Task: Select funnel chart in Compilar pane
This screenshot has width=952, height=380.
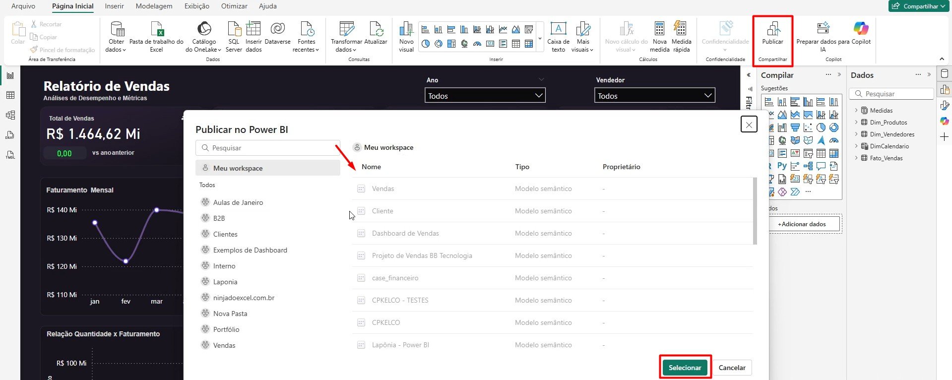Action: tap(795, 127)
